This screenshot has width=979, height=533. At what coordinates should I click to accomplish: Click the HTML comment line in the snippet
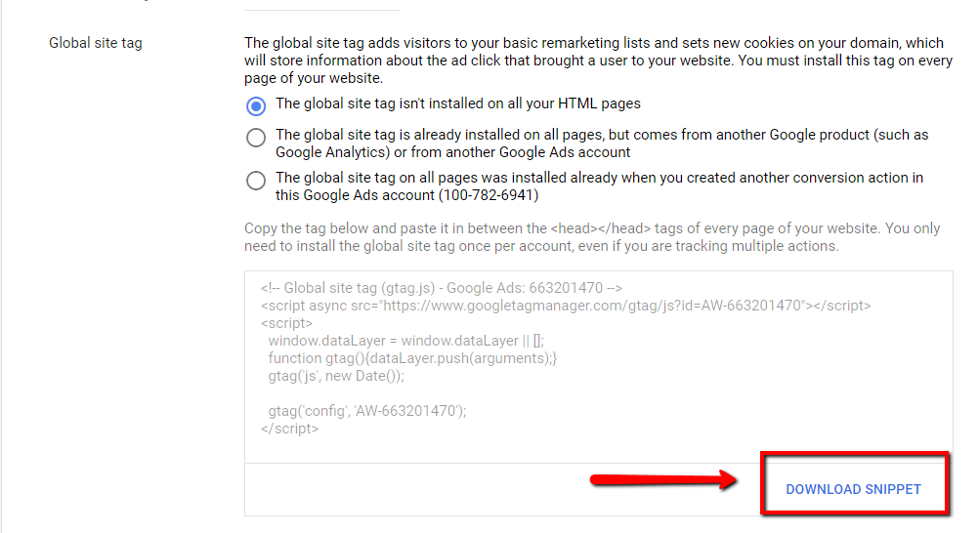[x=442, y=288]
